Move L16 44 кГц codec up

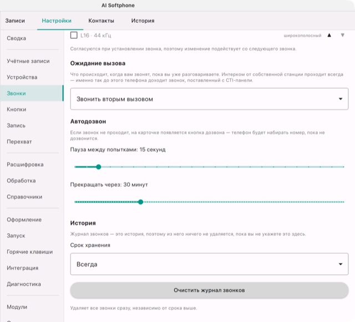329,35
